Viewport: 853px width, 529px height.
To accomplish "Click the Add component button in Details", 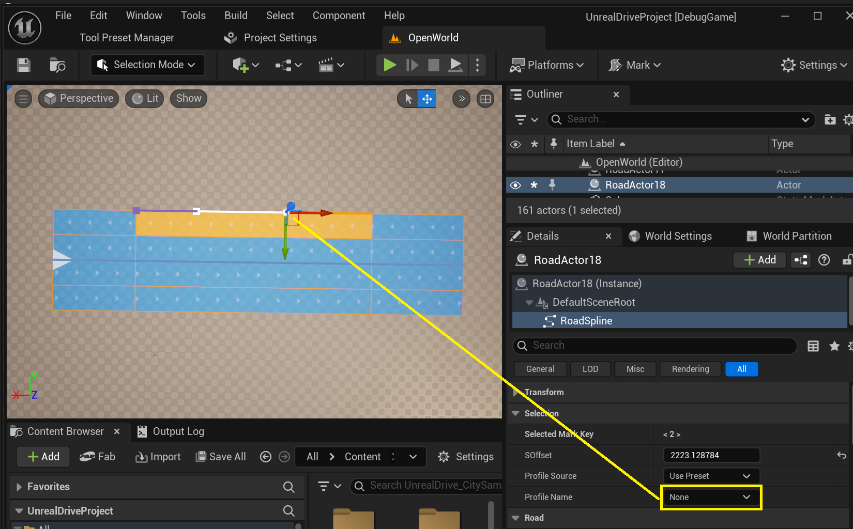I will point(760,260).
